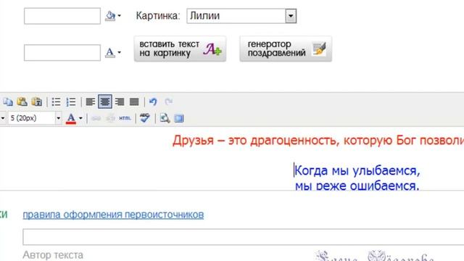Image resolution: width=464 pixels, height=261 pixels.
Task: Click the blue letter A font color icon
Action: pos(109,52)
